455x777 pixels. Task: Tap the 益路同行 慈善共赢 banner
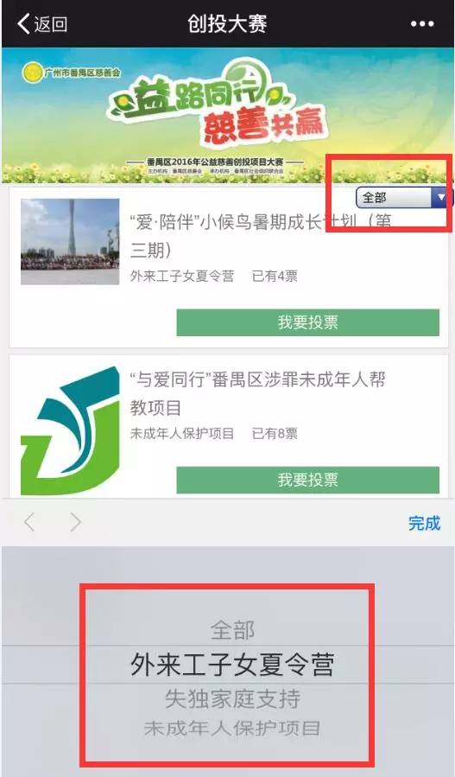[227, 115]
